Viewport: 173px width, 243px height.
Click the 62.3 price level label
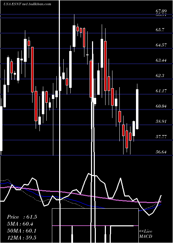pyautogui.click(x=160, y=76)
